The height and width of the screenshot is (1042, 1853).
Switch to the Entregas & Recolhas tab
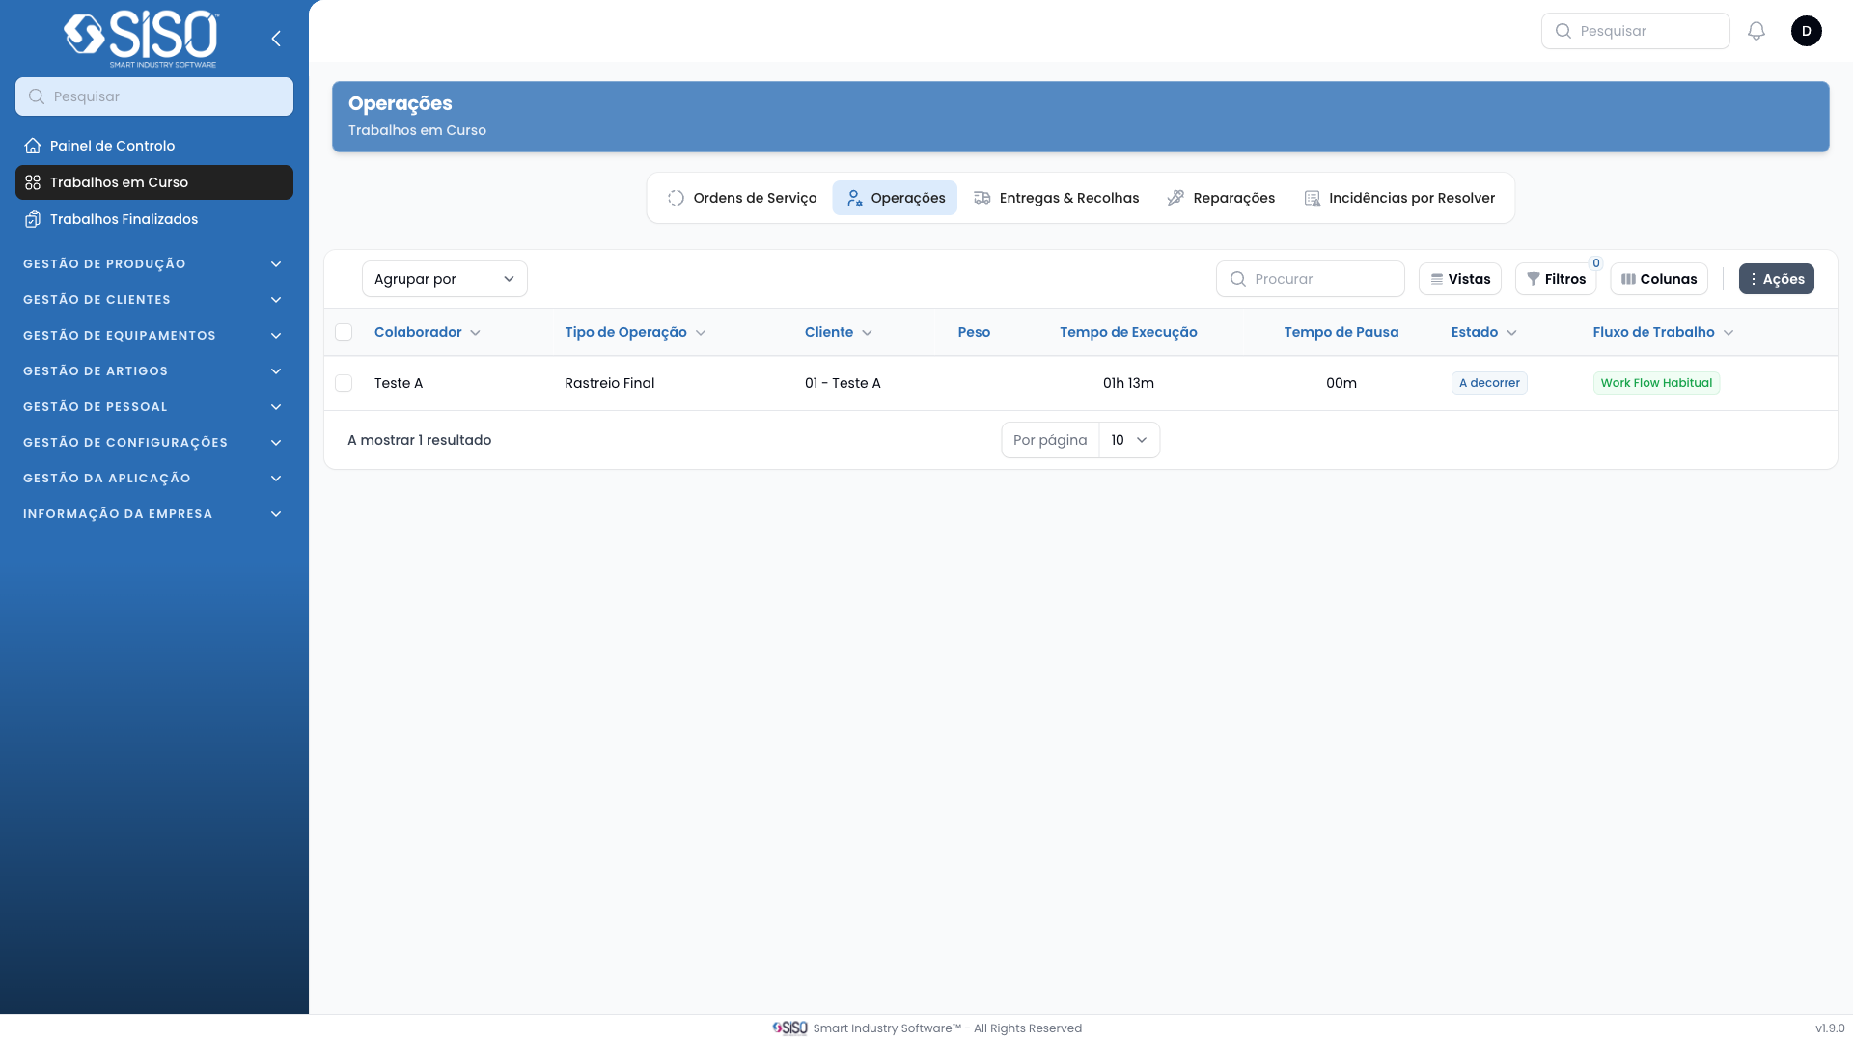tap(1057, 198)
